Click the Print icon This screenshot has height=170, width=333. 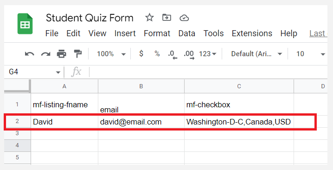(62, 53)
